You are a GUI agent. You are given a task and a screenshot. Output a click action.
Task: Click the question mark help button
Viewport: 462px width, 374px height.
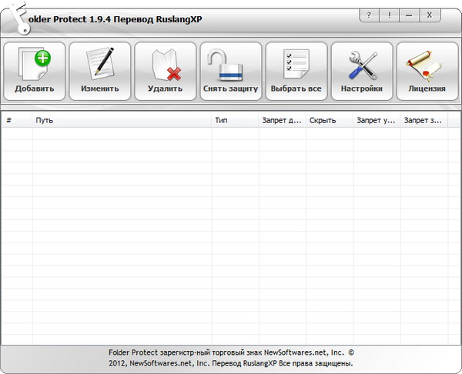coord(371,15)
